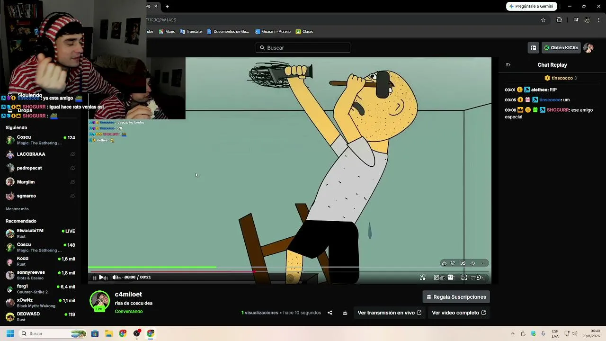606x341 pixels.
Task: Share the clip from the info row
Action: click(330, 313)
